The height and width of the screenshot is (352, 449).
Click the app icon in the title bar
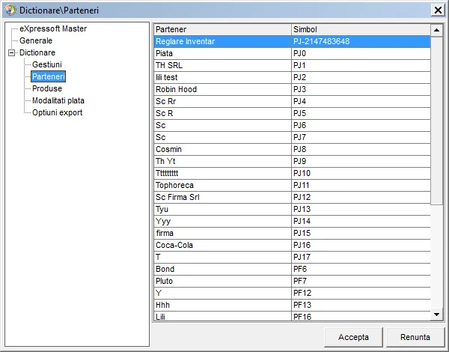(10, 10)
